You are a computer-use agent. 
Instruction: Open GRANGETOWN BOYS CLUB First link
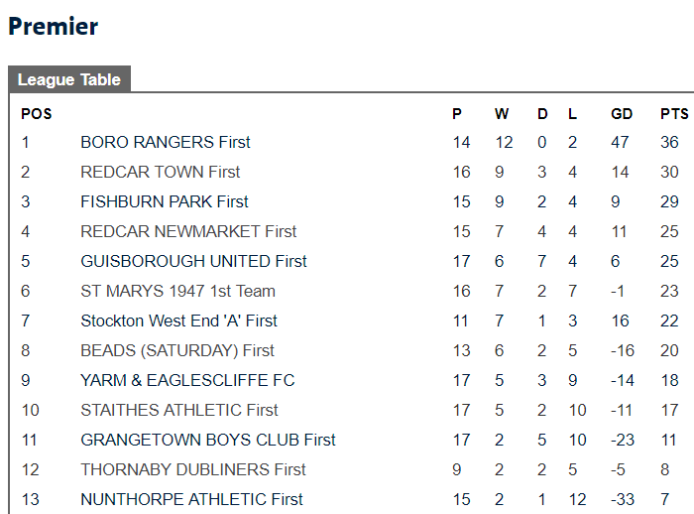pos(208,440)
